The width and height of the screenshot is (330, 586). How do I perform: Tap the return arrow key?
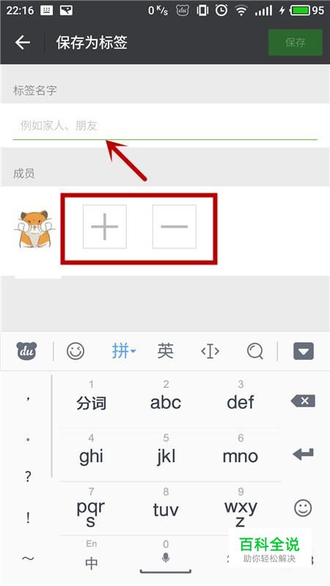303,454
